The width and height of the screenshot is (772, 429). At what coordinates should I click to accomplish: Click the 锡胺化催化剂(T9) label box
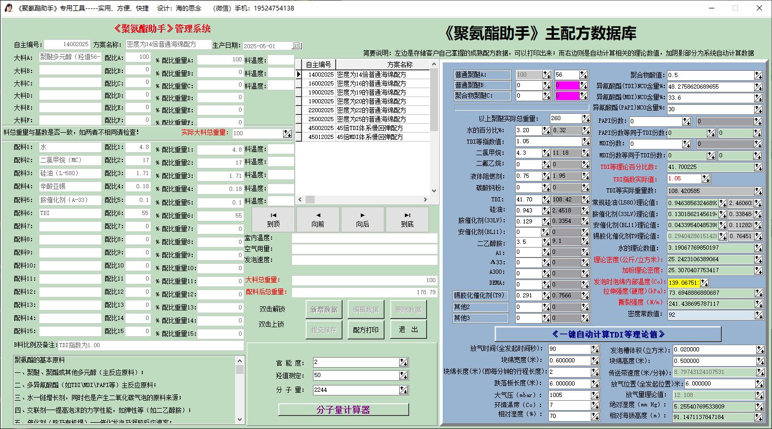point(481,295)
